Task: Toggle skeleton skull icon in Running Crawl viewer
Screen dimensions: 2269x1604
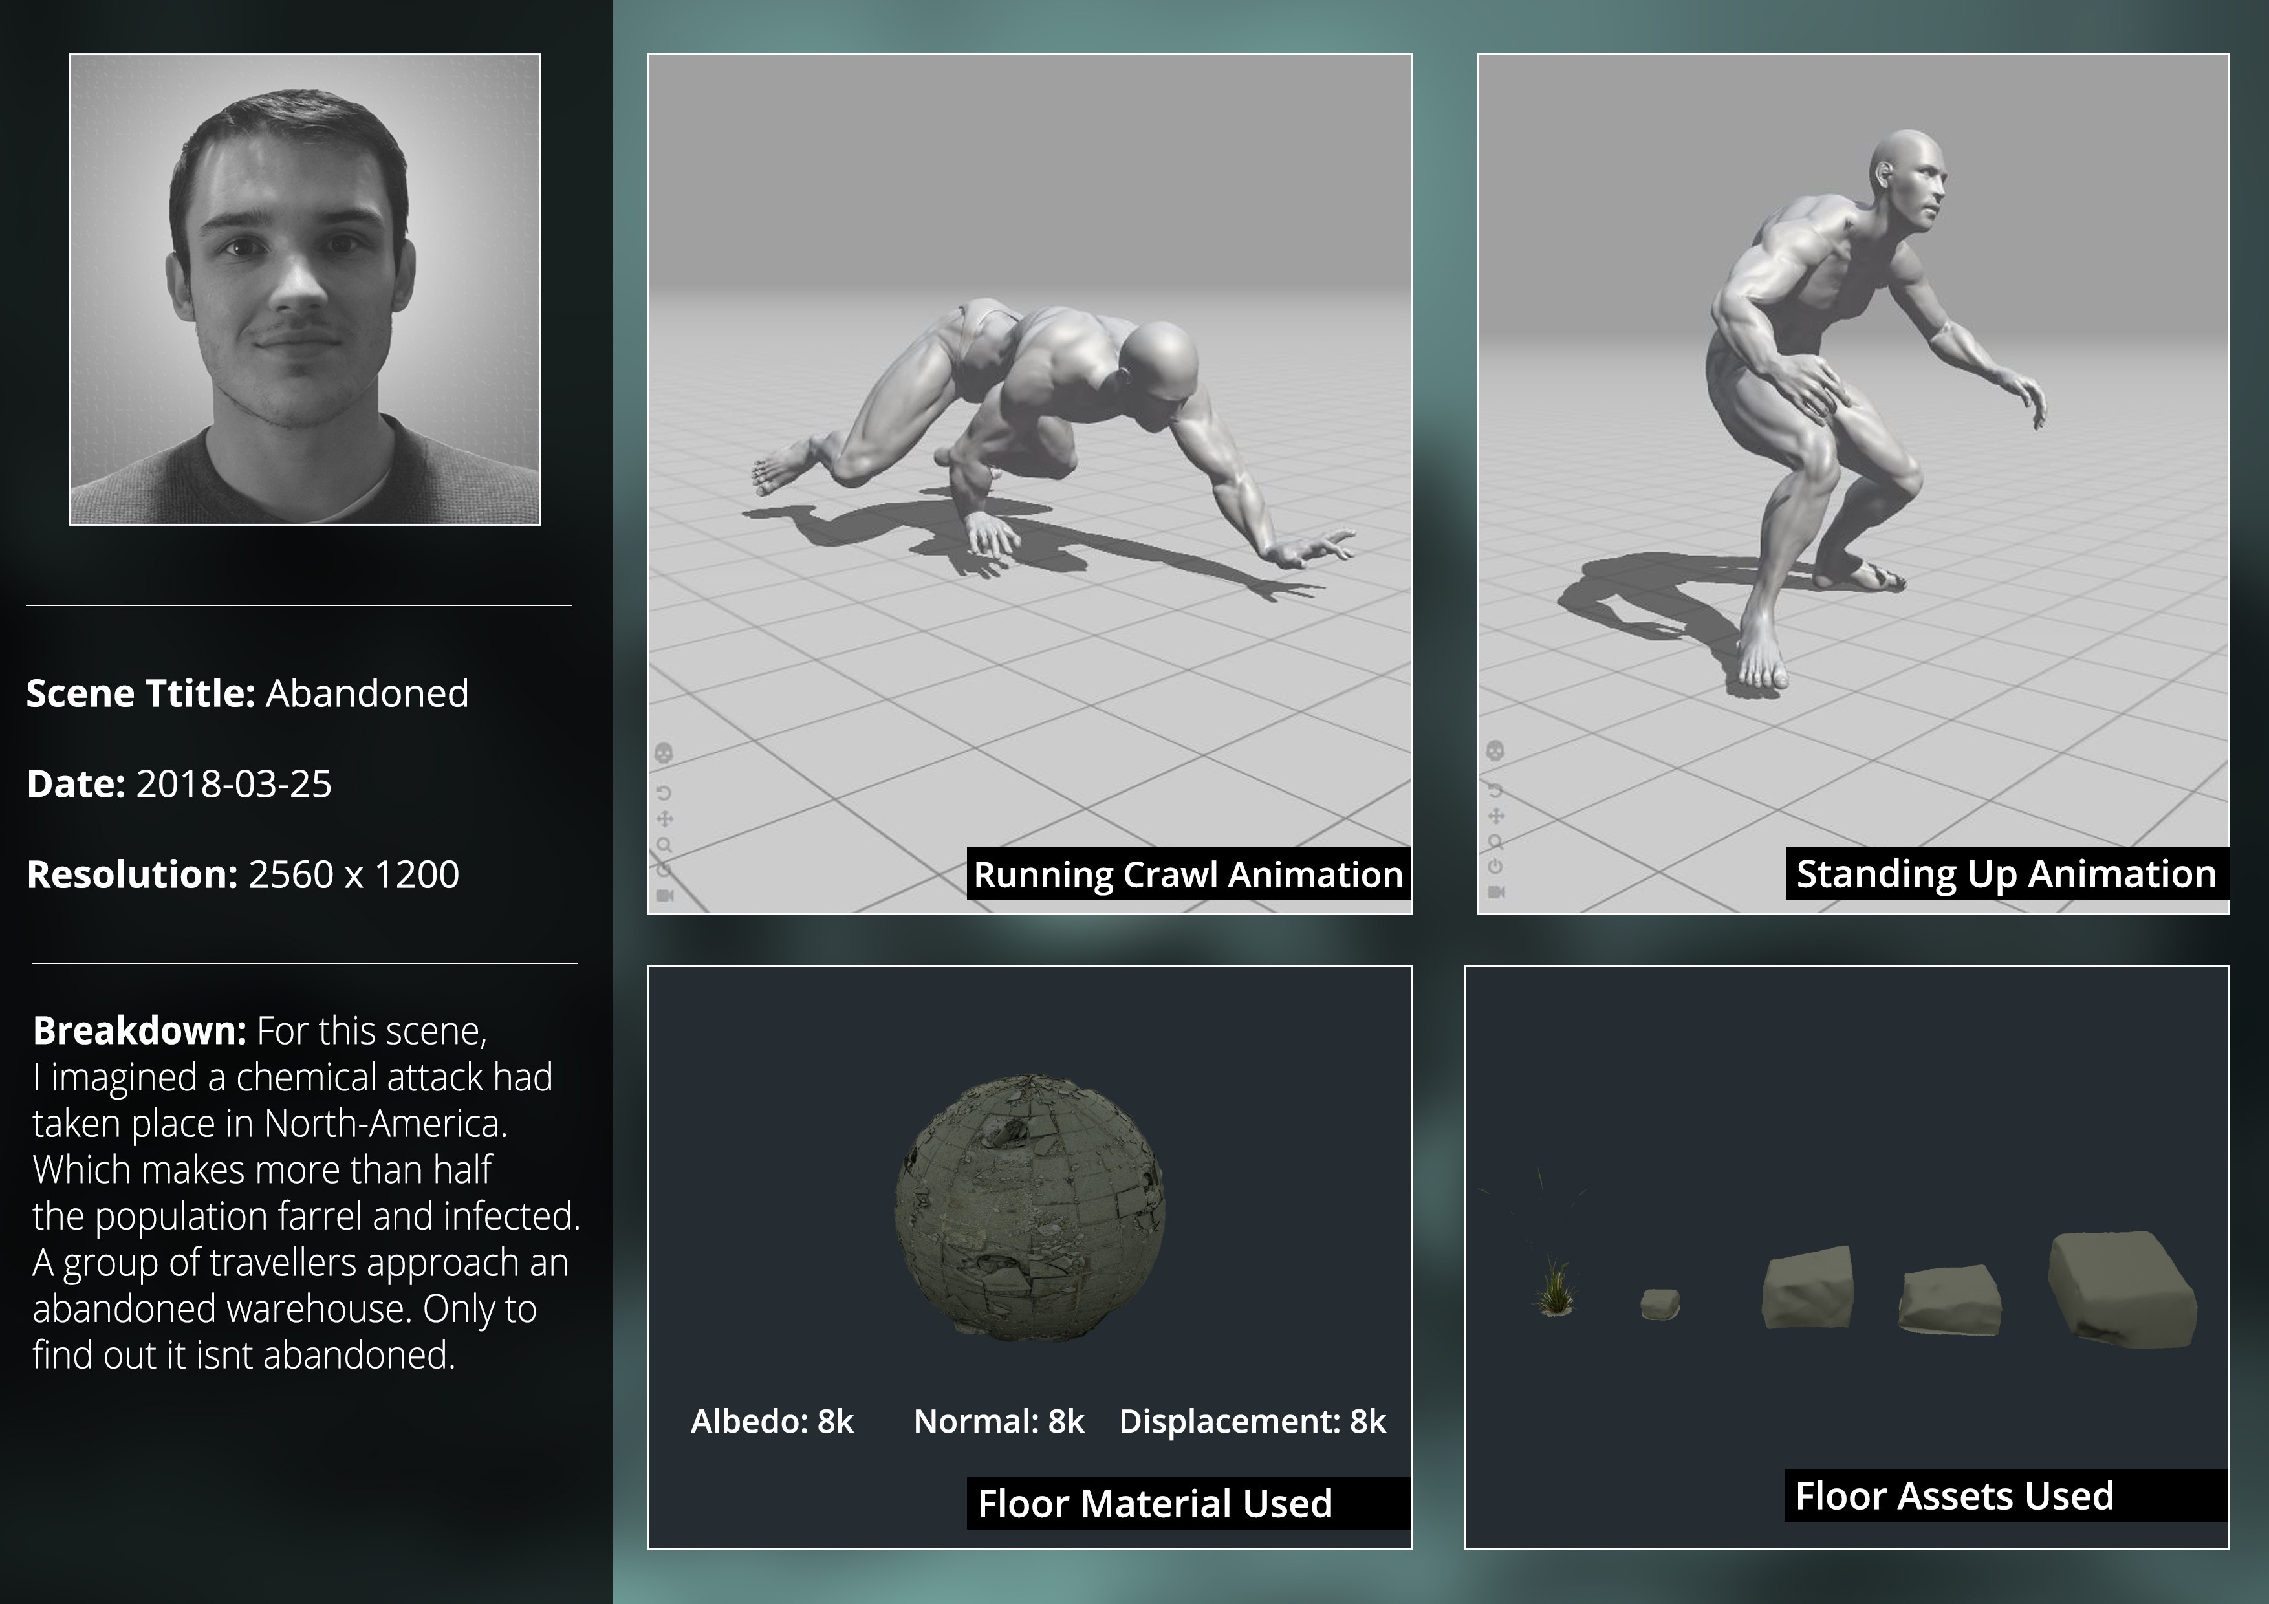Action: (x=664, y=753)
